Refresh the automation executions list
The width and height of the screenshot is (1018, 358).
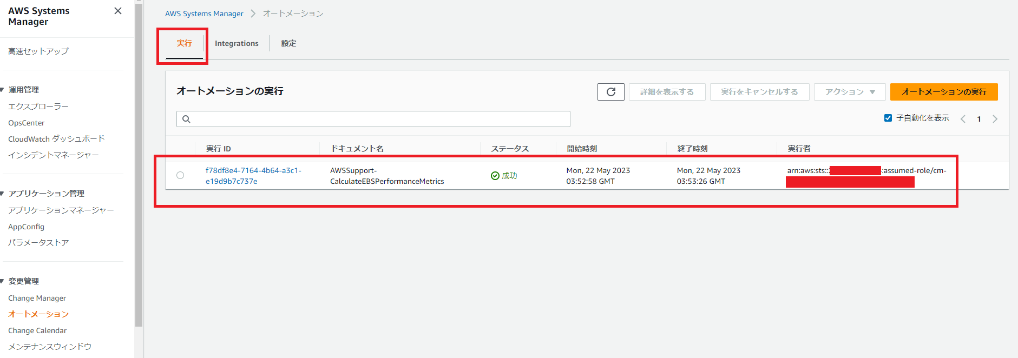coord(611,92)
